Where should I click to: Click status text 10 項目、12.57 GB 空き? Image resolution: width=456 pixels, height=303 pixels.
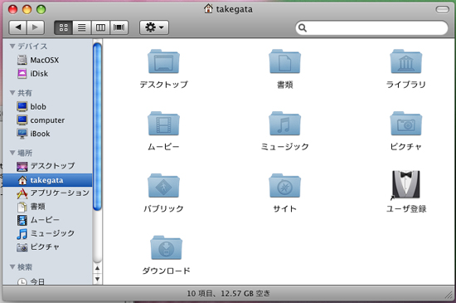[228, 293]
